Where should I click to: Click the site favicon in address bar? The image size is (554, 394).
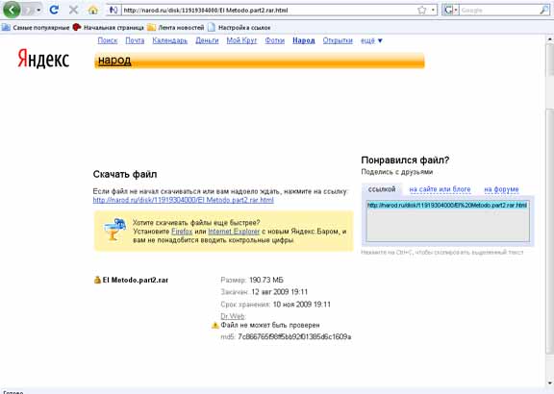(x=113, y=10)
